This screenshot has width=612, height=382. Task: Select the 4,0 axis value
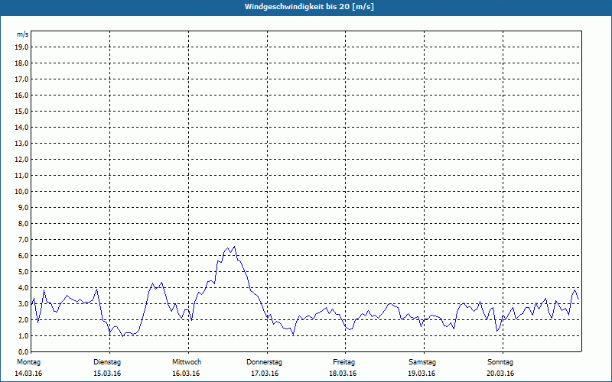click(x=23, y=288)
